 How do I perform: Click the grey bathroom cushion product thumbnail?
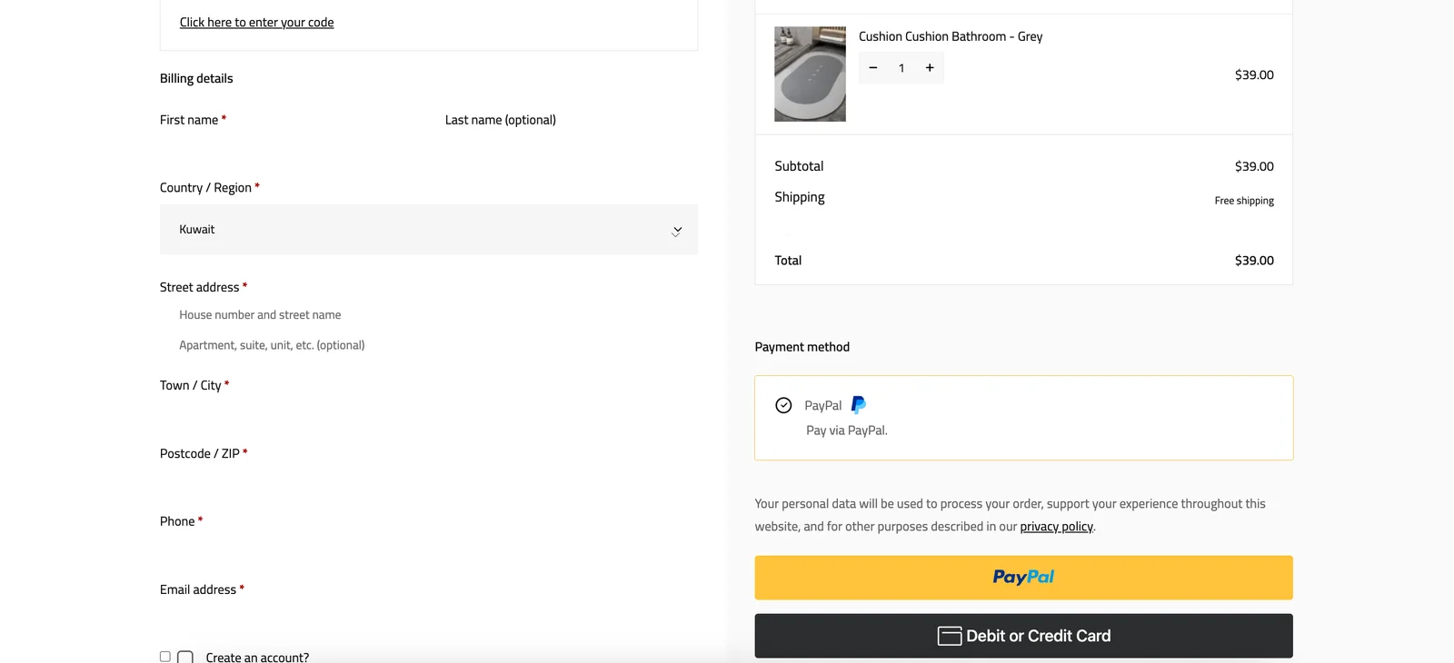810,74
